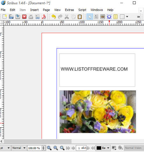144x152 pixels.
Task: Click the ruler origin corner box
Action: [2, 23]
